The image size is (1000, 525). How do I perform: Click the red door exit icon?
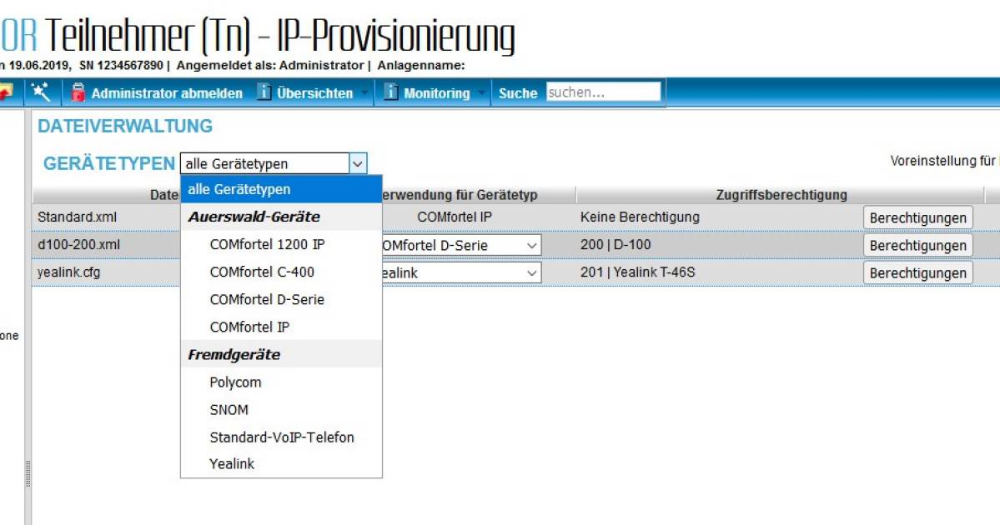coord(5,92)
